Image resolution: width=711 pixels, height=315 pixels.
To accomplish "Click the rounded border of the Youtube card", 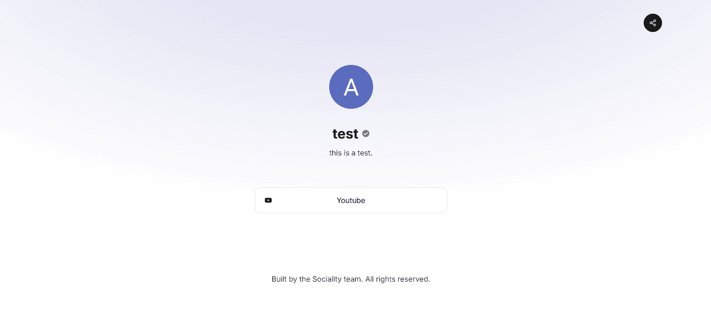I will coord(351,189).
